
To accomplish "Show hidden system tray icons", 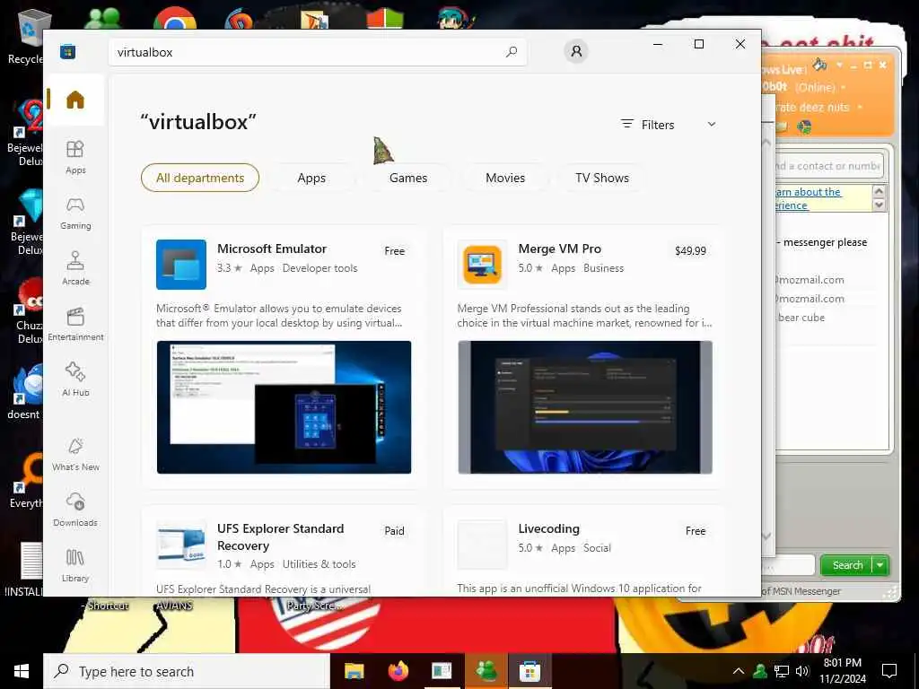I will tap(739, 671).
